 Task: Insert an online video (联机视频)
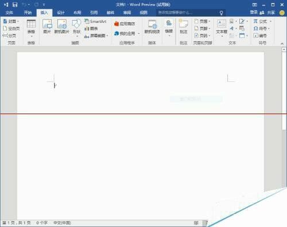click(152, 26)
